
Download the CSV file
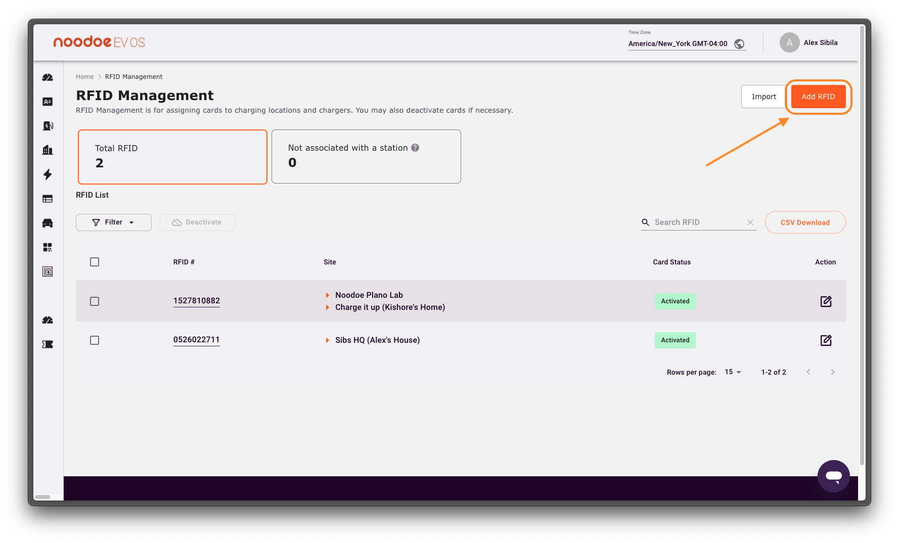point(805,222)
